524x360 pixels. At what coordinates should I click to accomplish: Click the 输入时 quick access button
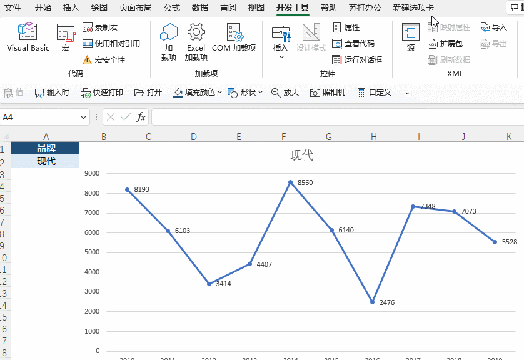point(52,92)
